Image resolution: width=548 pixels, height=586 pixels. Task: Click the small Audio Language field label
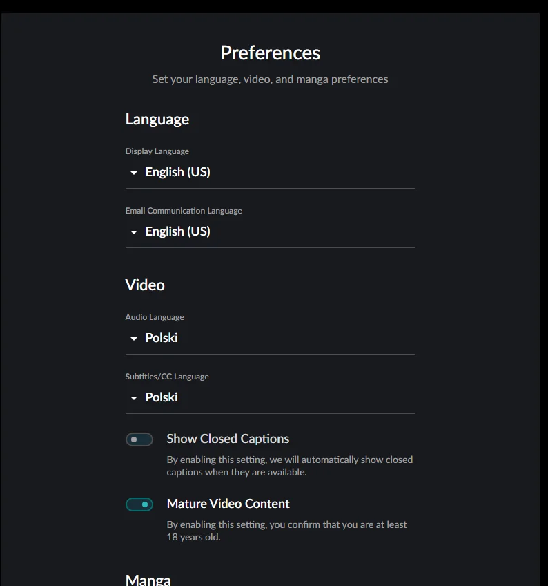coord(155,317)
